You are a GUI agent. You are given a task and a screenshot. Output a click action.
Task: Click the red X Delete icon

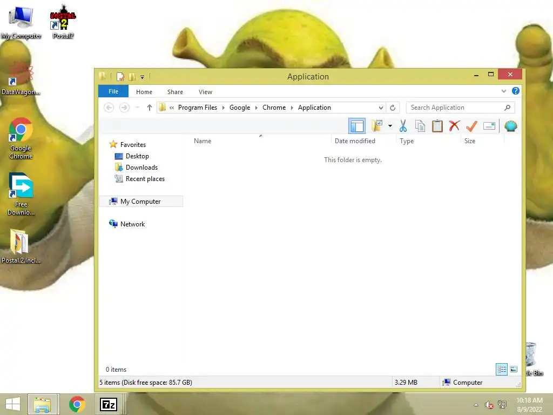455,126
